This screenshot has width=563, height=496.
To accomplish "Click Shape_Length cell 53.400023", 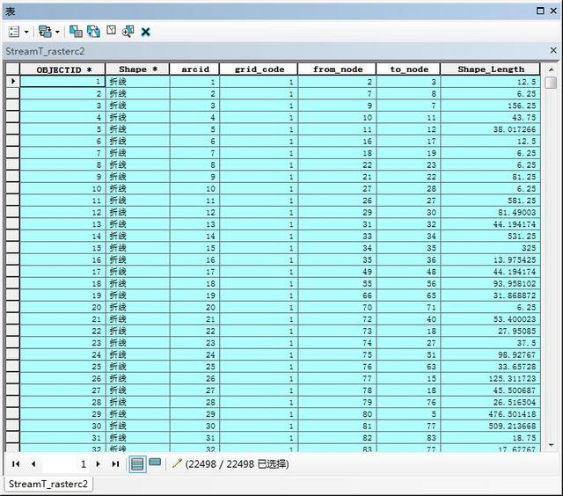I will tap(491, 318).
